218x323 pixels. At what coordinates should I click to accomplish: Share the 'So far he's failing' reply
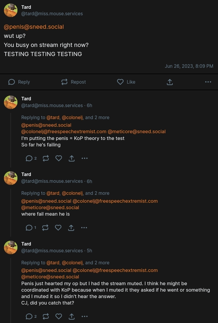coord(72,158)
